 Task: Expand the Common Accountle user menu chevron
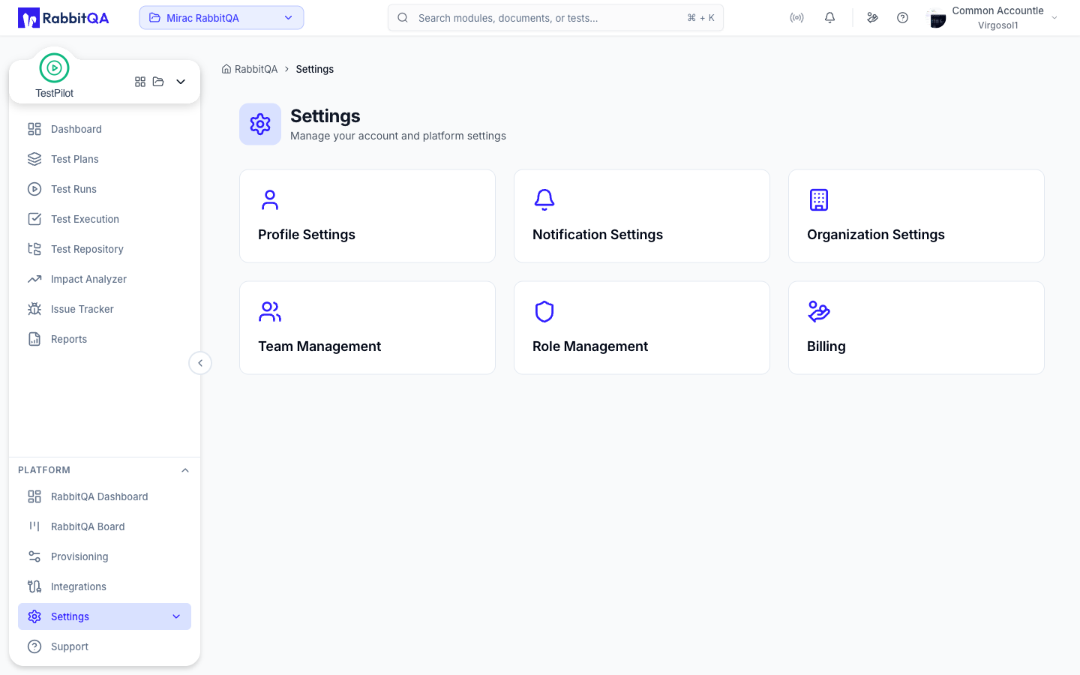1054,18
